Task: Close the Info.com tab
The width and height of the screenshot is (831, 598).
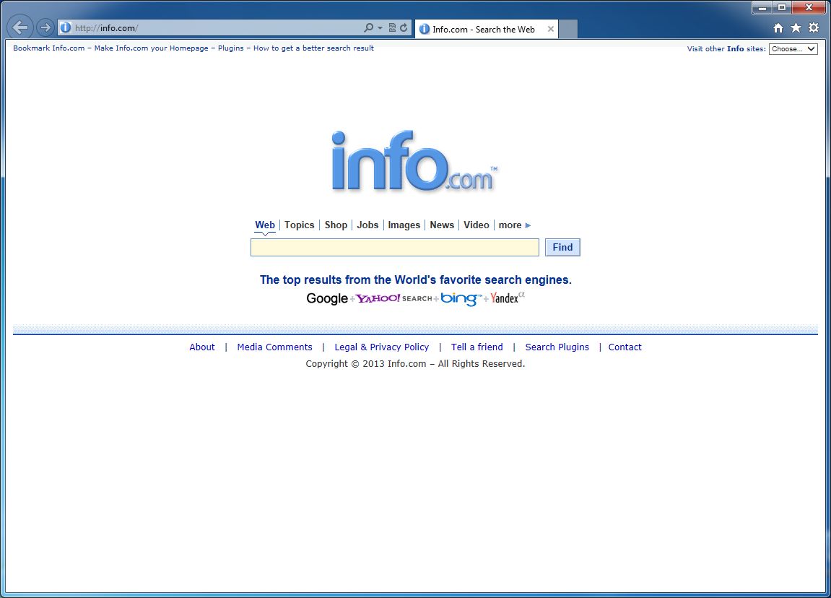Action: (551, 29)
